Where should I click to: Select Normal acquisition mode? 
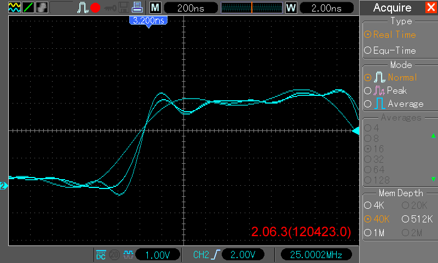click(390, 77)
